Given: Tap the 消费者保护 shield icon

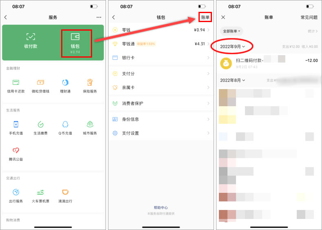Looking at the screenshot, I should 115,103.
